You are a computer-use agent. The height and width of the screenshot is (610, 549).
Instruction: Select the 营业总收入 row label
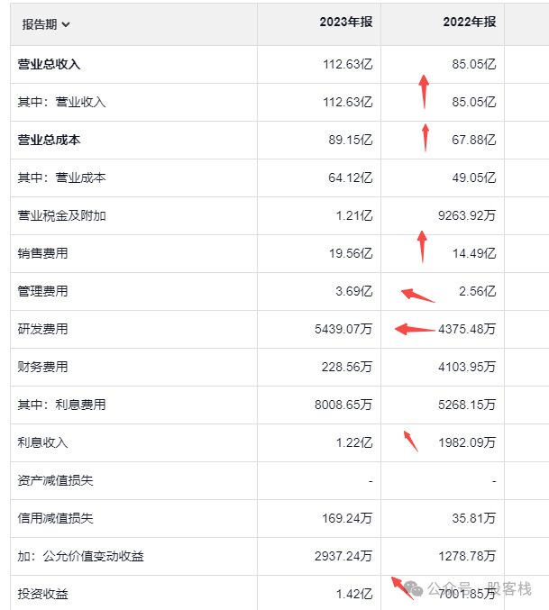(x=50, y=65)
